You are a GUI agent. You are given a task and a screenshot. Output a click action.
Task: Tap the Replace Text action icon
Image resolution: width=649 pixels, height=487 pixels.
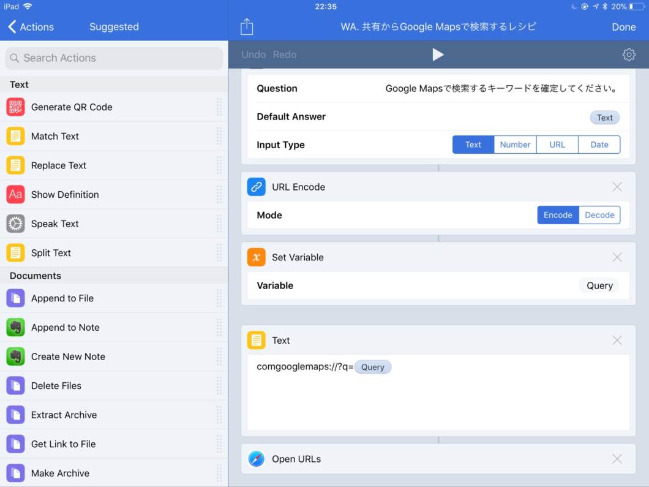click(x=16, y=165)
